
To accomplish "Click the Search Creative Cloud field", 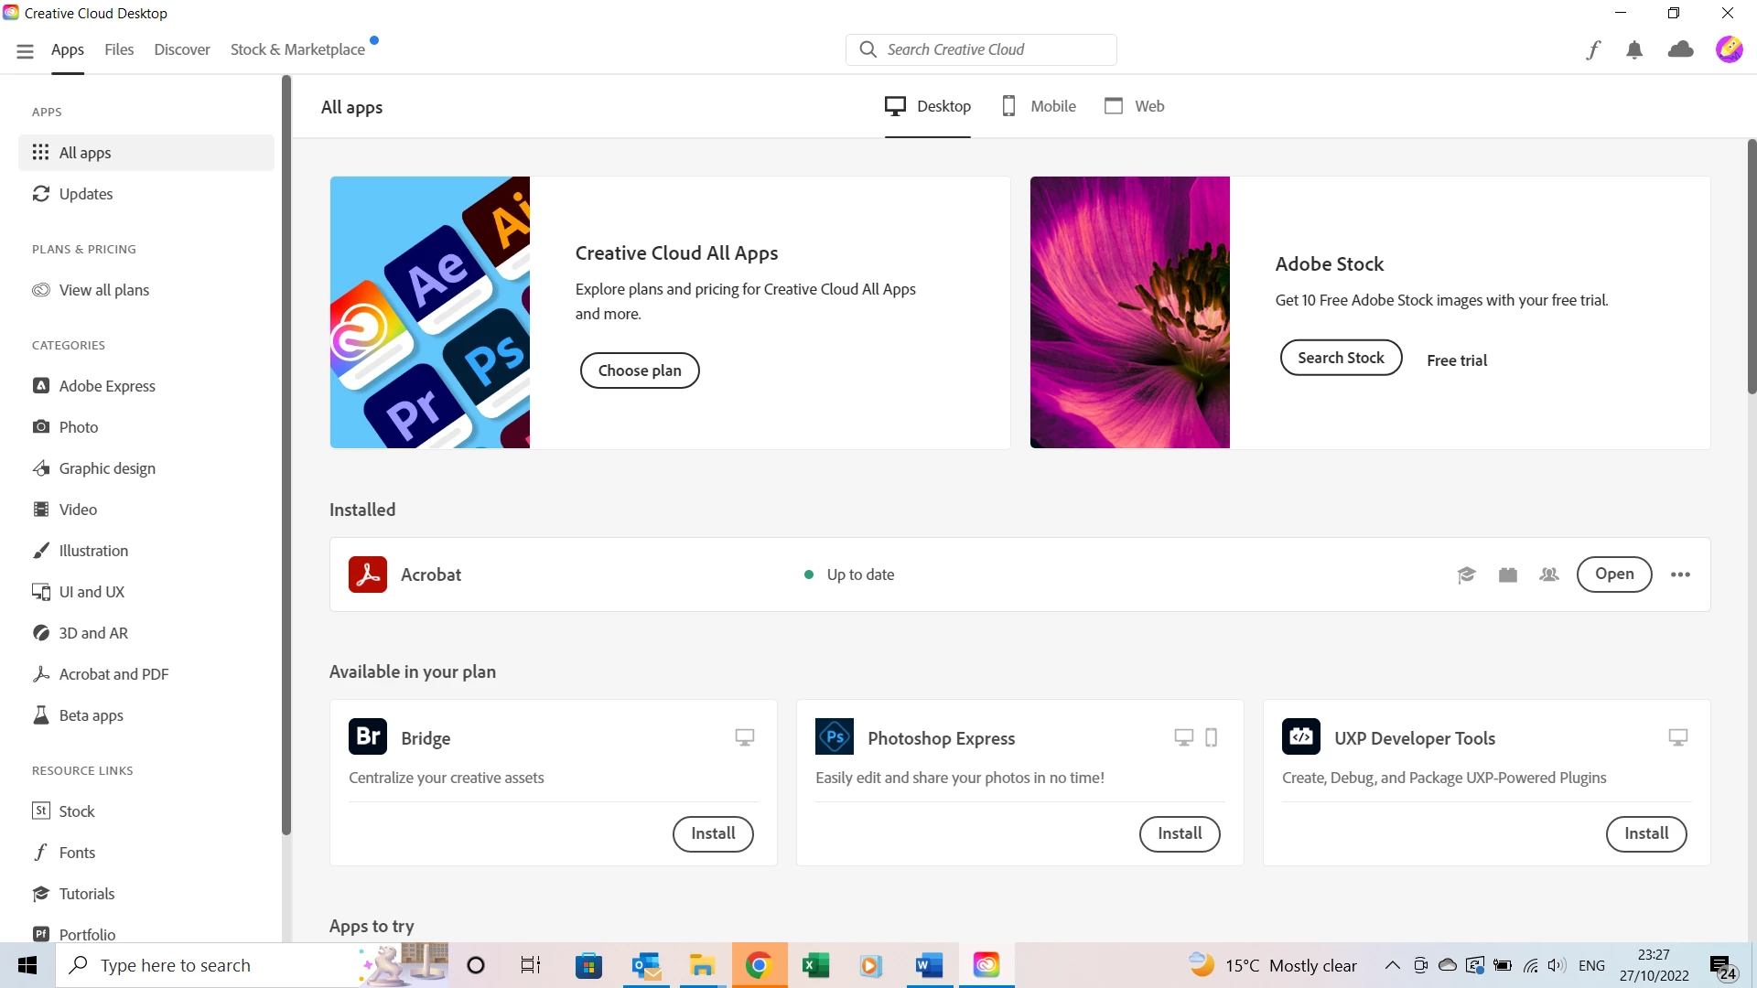I will pyautogui.click(x=981, y=49).
